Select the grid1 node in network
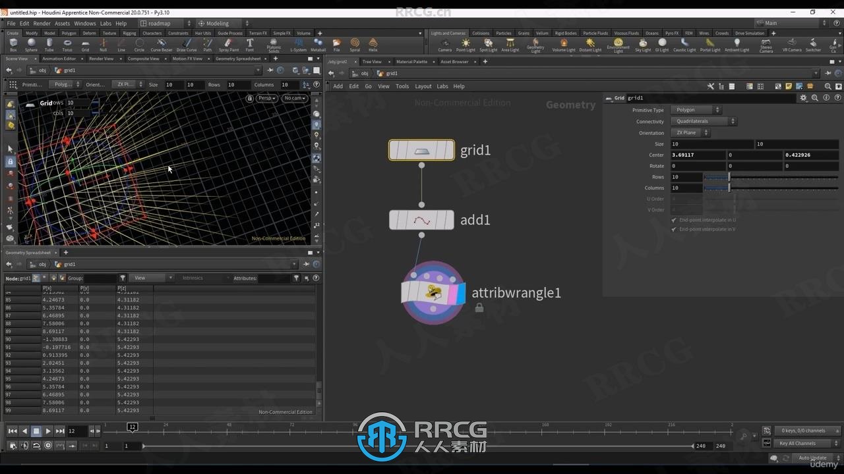The height and width of the screenshot is (474, 844). pos(421,150)
